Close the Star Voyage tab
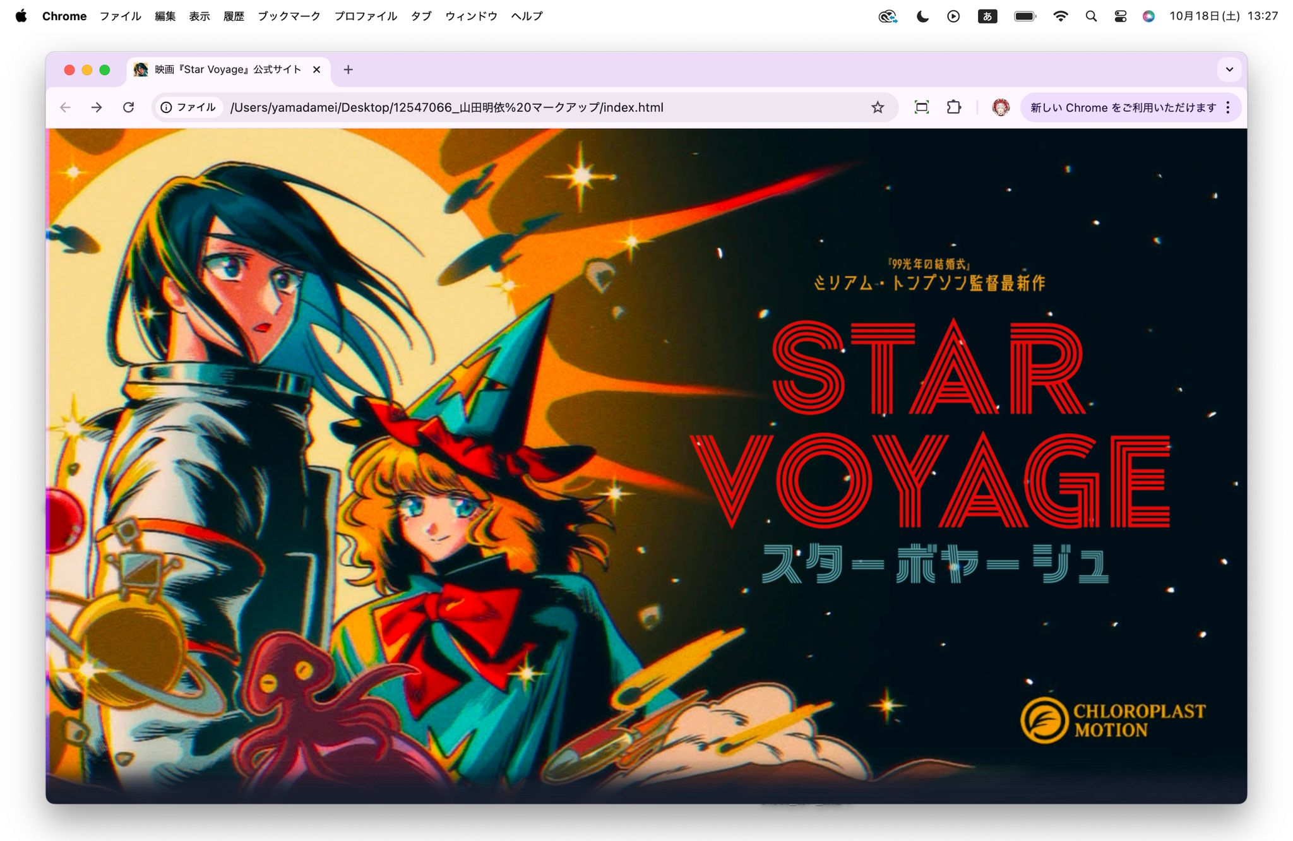1293x841 pixels. pyautogui.click(x=317, y=69)
